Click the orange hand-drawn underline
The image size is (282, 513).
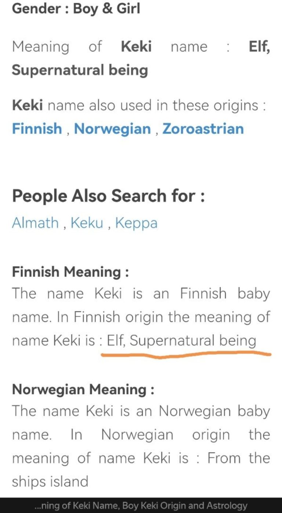click(186, 355)
